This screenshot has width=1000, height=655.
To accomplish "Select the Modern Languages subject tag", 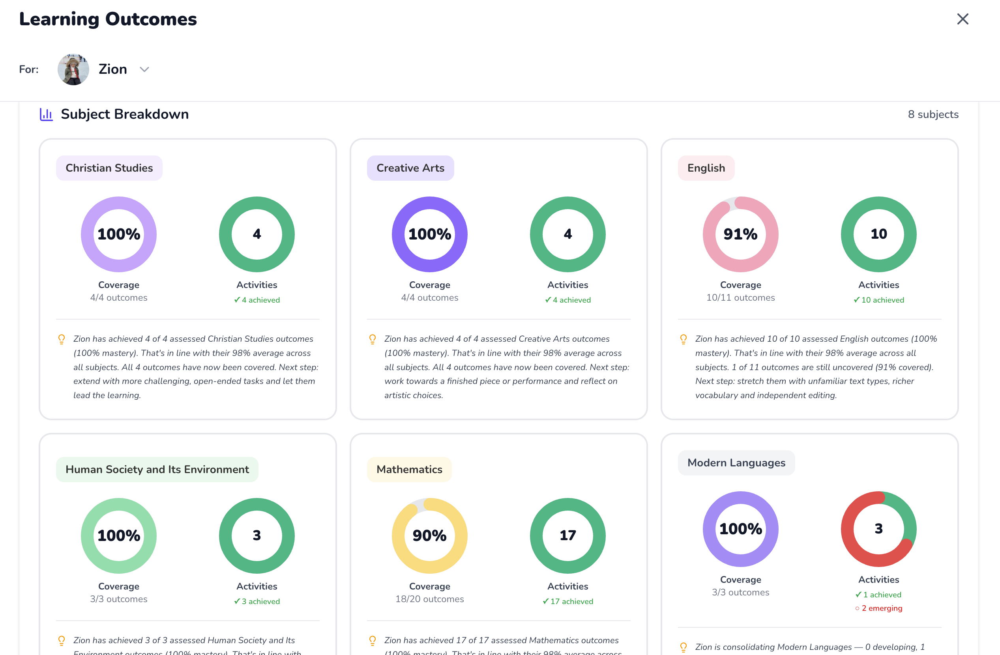I will pyautogui.click(x=736, y=462).
